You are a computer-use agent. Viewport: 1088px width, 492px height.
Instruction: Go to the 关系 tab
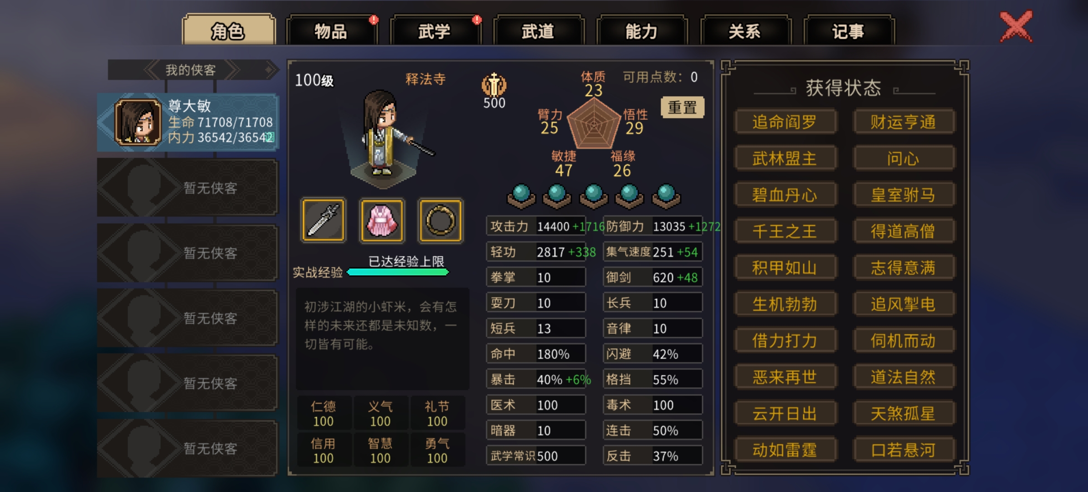(x=745, y=31)
